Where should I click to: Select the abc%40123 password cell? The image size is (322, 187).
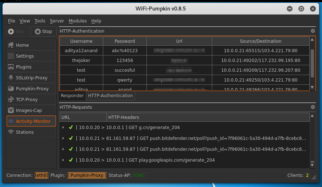tap(125, 51)
